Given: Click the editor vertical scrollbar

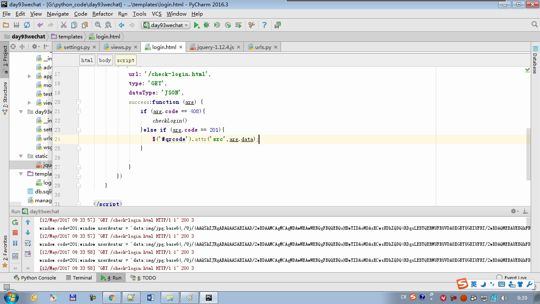Looking at the screenshot, I should [x=528, y=154].
